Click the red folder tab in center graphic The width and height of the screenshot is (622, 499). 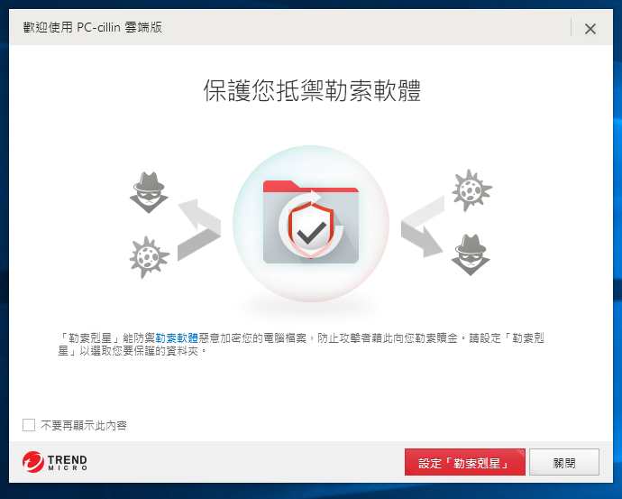coord(311,186)
